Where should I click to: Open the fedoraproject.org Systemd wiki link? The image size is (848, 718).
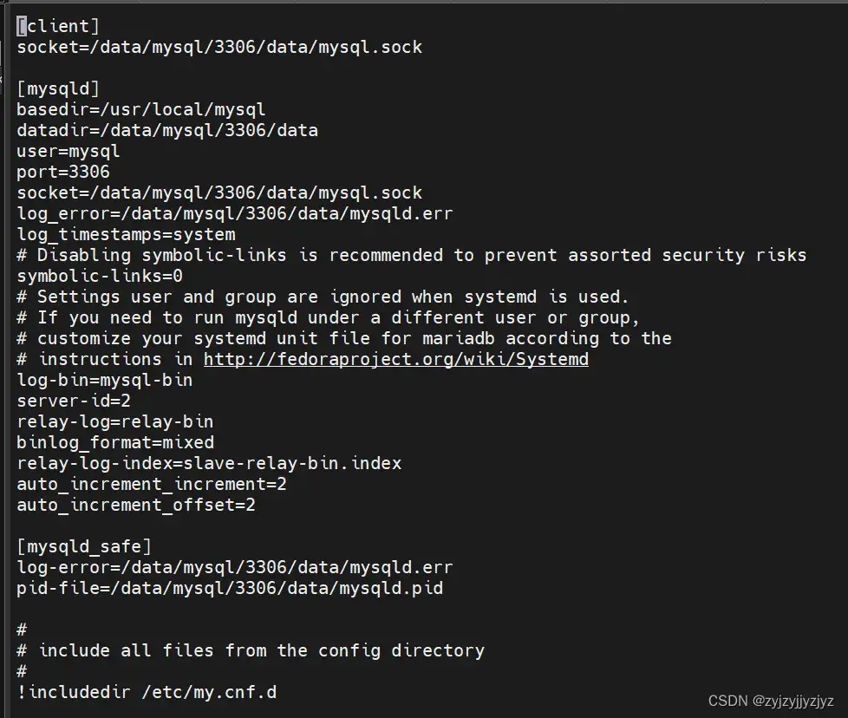click(x=395, y=359)
